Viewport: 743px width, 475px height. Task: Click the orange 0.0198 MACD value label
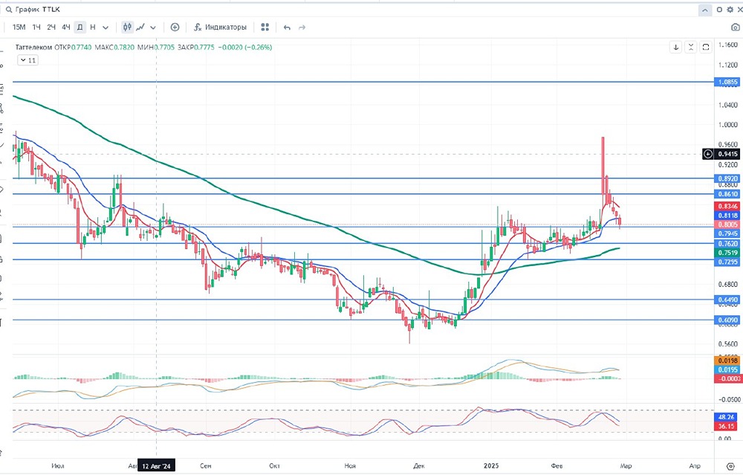(728, 361)
